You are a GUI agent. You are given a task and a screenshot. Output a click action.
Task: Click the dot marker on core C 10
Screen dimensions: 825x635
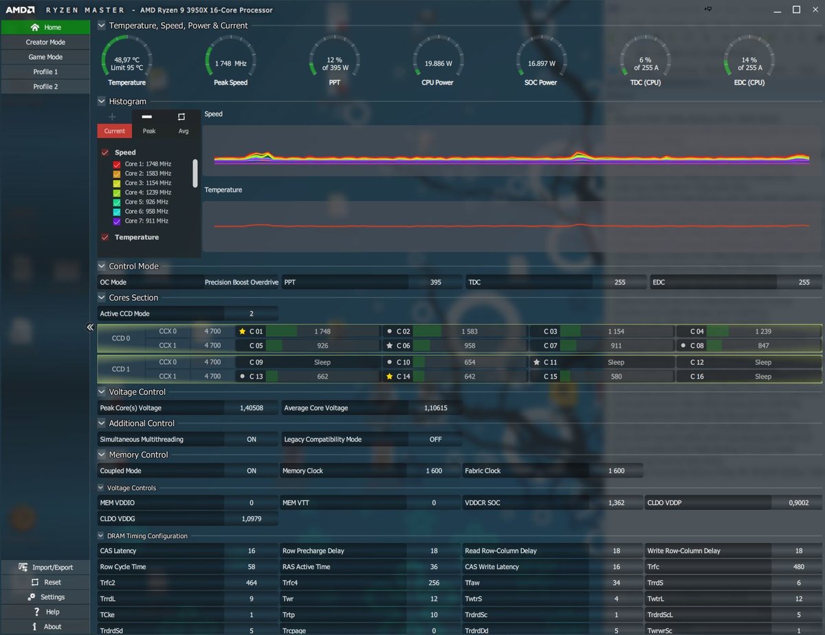pyautogui.click(x=389, y=362)
